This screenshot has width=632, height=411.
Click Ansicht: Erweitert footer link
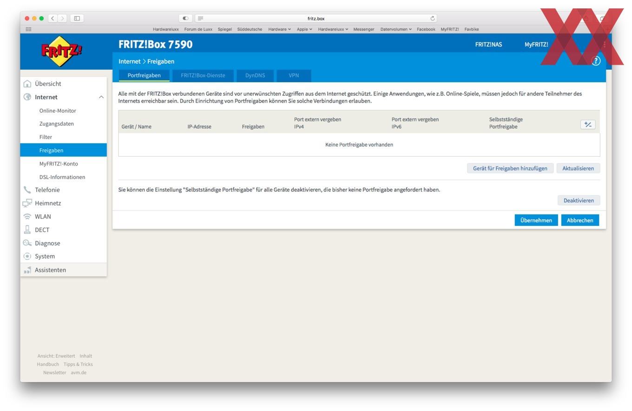point(56,356)
